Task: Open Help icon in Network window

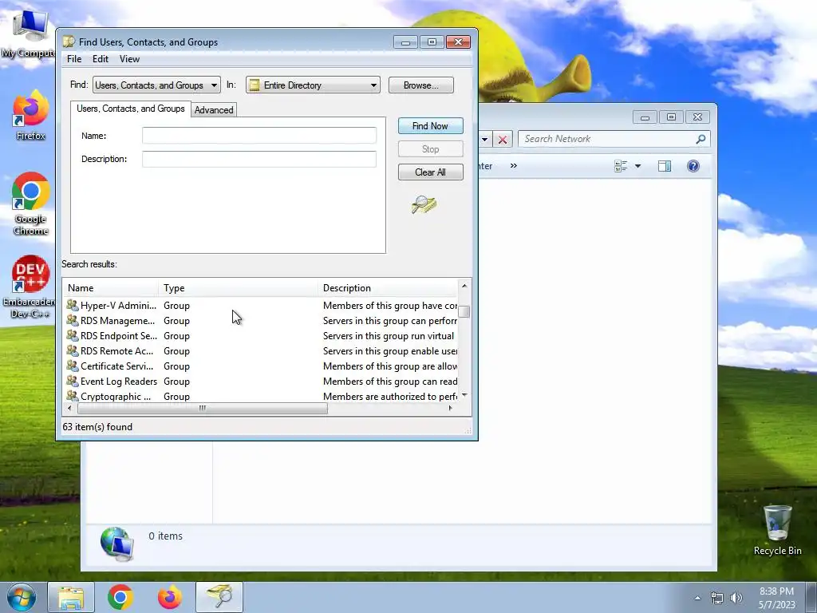Action: click(693, 166)
